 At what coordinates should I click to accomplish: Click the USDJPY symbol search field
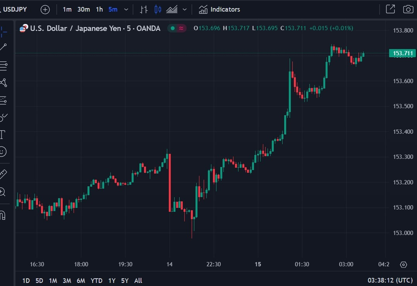[x=14, y=10]
